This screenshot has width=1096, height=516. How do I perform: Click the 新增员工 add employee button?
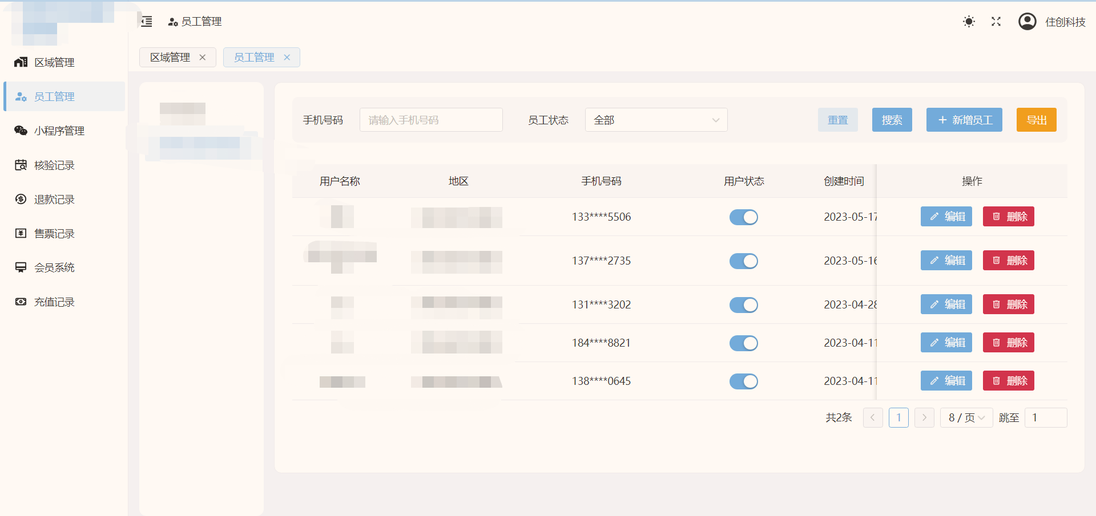click(x=964, y=120)
